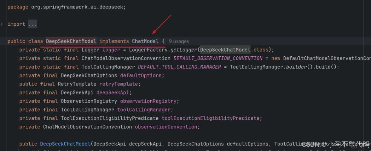Click the DeepSeekChatModel constructor name

65,144
